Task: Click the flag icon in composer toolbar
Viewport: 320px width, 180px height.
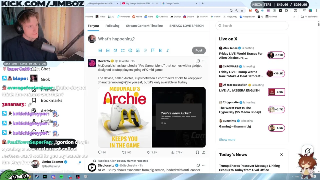Action: coord(153,50)
